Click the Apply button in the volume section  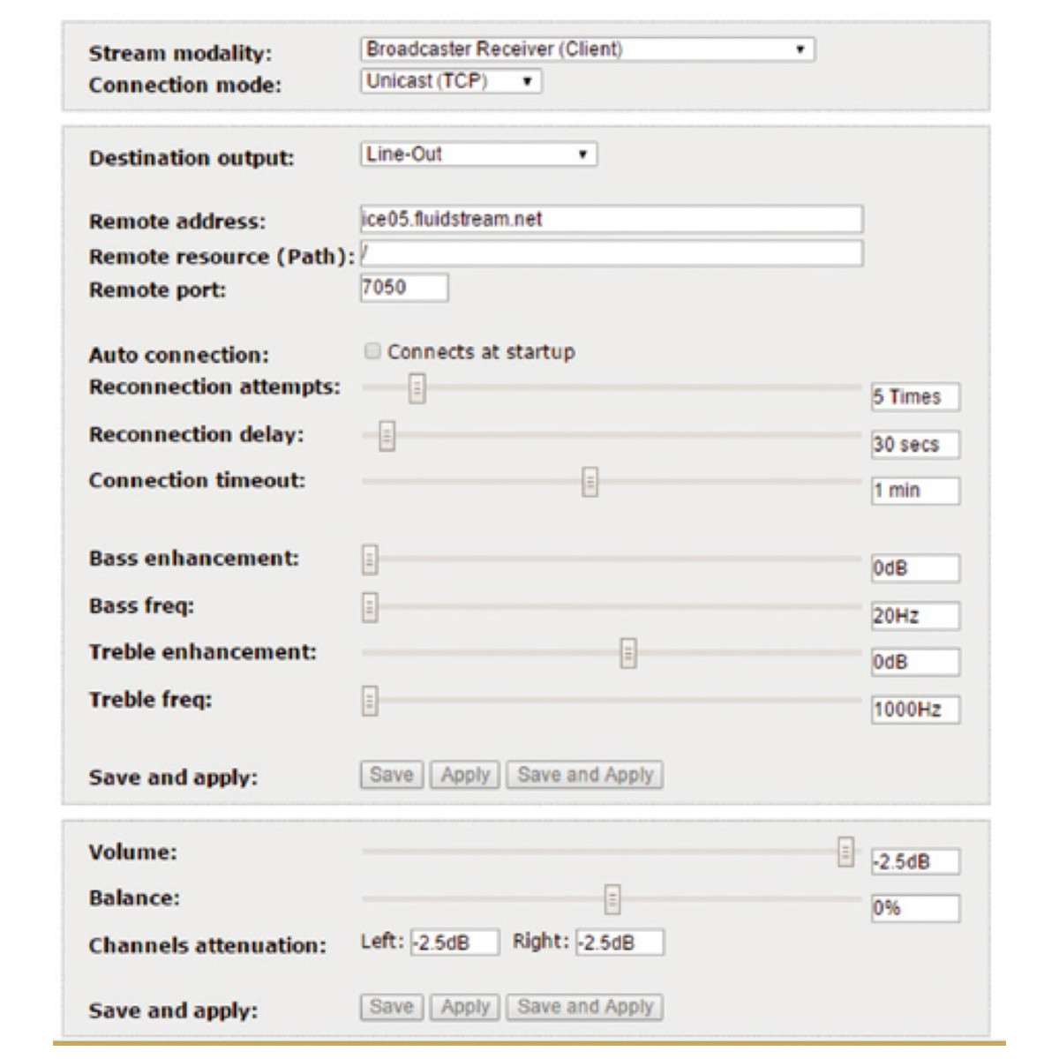point(465,1006)
